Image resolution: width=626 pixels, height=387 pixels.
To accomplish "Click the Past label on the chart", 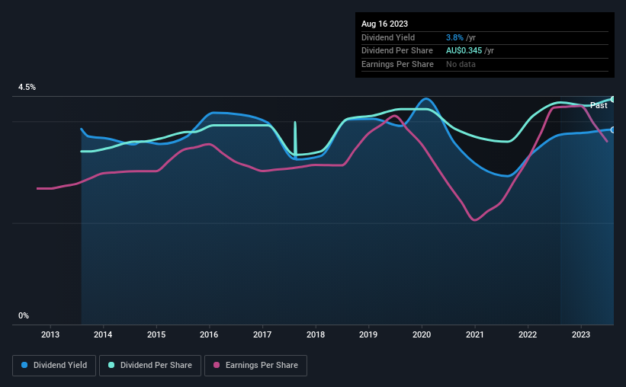I will [x=599, y=105].
